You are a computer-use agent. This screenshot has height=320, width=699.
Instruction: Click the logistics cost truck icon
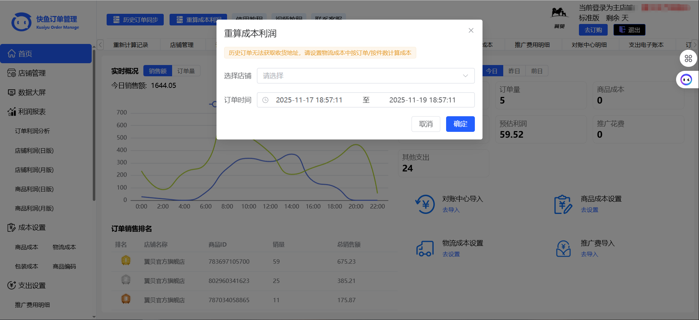pyautogui.click(x=425, y=249)
